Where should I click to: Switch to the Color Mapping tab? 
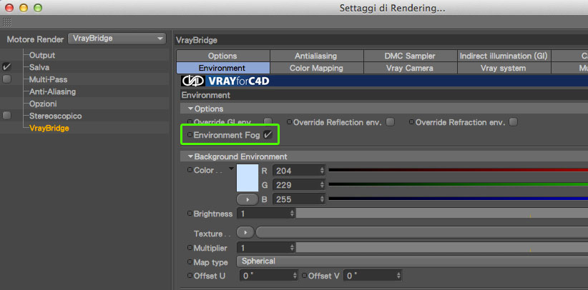(316, 68)
